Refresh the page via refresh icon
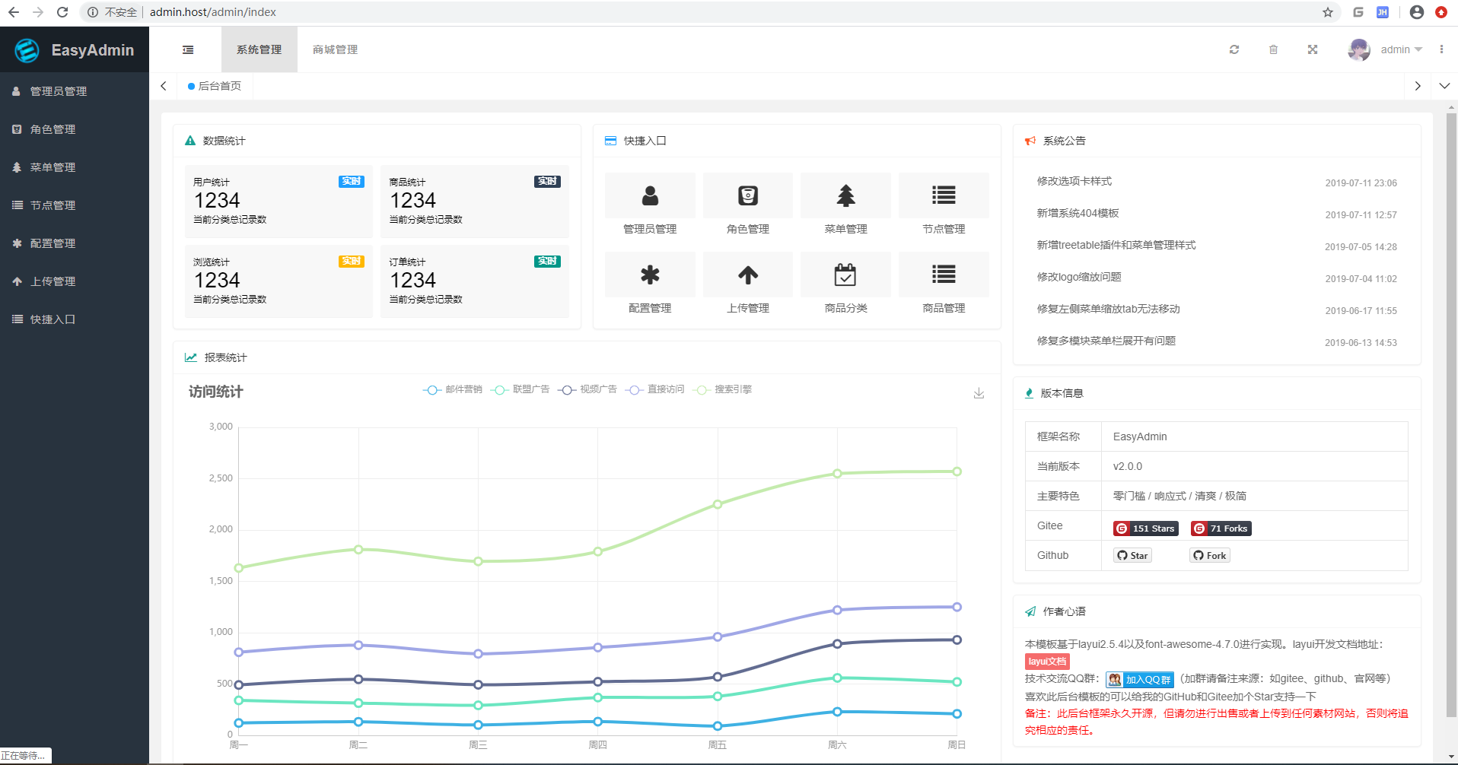This screenshot has height=765, width=1458. point(1234,49)
